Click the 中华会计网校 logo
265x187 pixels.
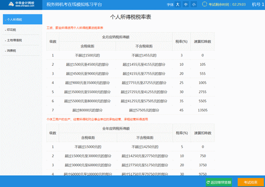[21, 4]
